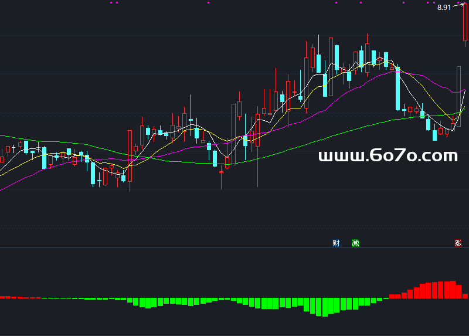Click the red 涨 limit-up marker

point(457,243)
